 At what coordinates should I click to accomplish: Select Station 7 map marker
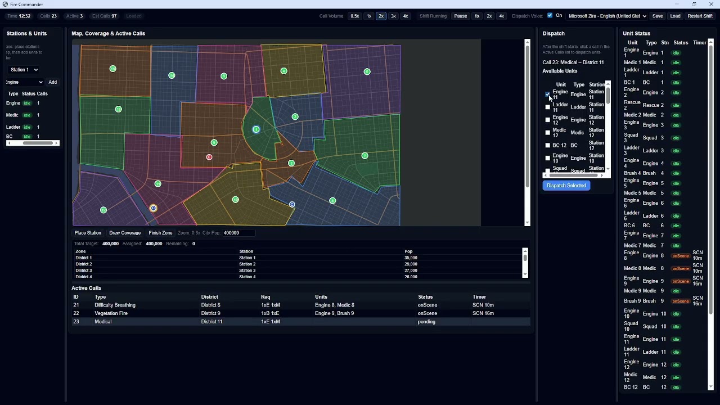[365, 156]
